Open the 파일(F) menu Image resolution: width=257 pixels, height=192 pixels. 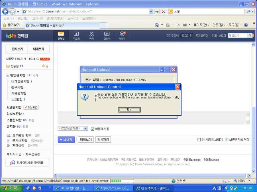click(x=8, y=18)
